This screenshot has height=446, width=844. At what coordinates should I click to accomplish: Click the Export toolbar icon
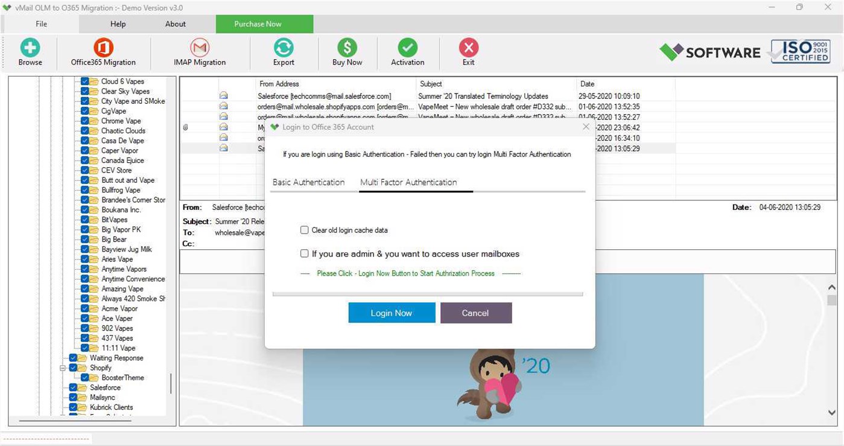tap(284, 48)
